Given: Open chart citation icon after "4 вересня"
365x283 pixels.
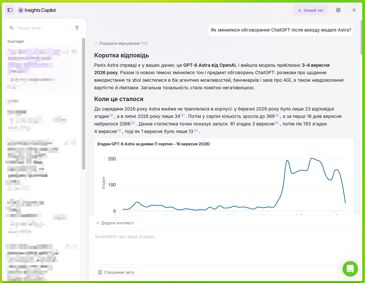Looking at the screenshot, I should tap(120, 131).
